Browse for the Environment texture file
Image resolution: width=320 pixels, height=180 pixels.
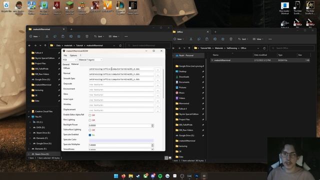tap(158, 90)
